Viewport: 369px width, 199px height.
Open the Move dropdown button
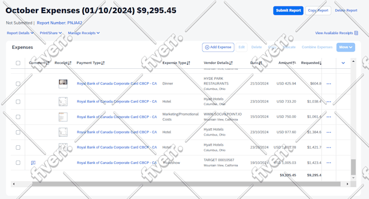(346, 47)
